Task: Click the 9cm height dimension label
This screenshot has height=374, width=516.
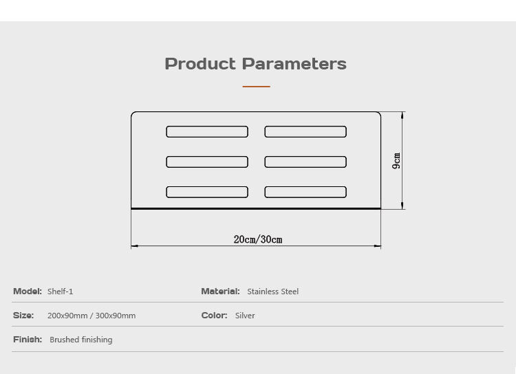Action: pyautogui.click(x=397, y=161)
